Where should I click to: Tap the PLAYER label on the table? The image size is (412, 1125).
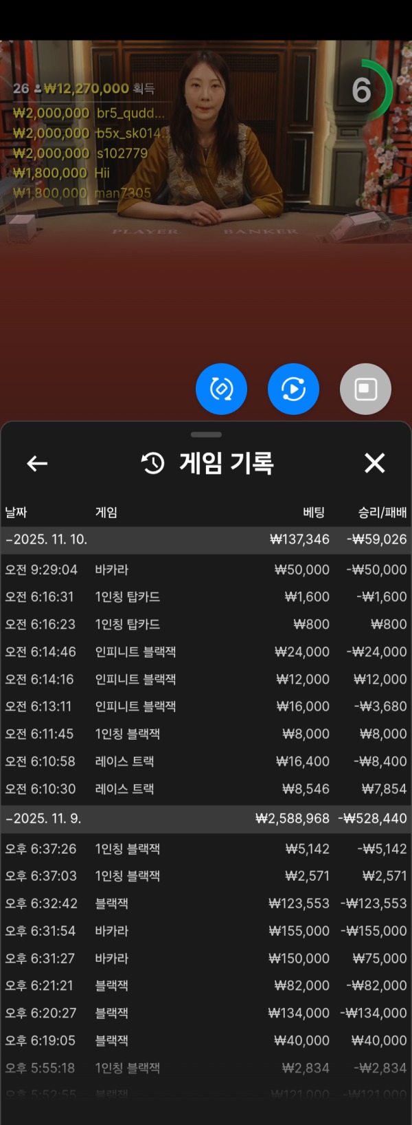click(145, 232)
